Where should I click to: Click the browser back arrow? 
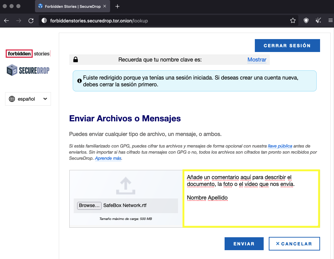click(6, 21)
